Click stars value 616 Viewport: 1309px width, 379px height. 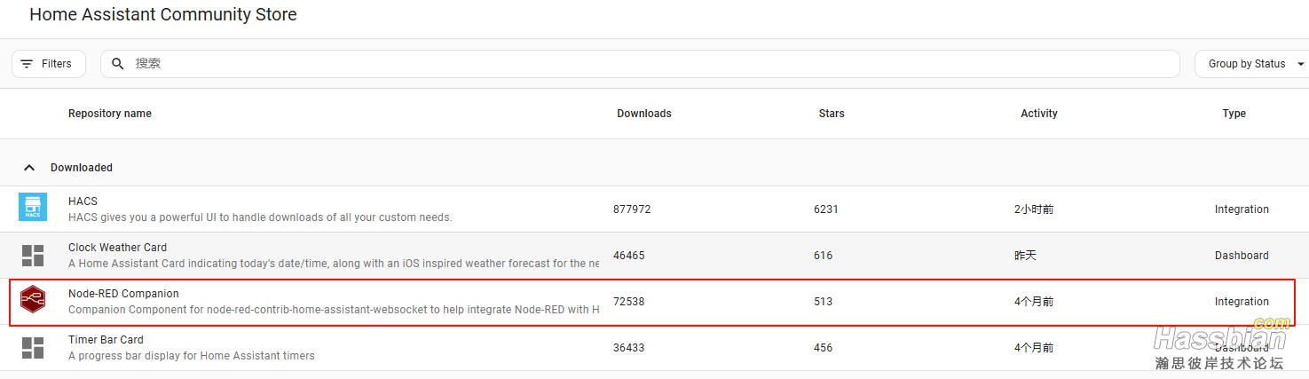(824, 256)
